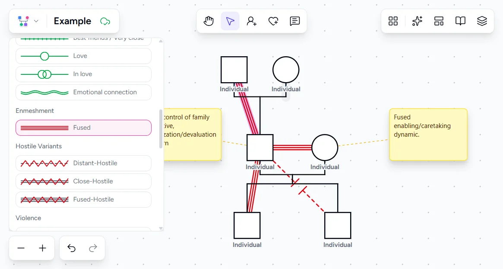Undo the last action
This screenshot has width=503, height=269.
[x=71, y=248]
